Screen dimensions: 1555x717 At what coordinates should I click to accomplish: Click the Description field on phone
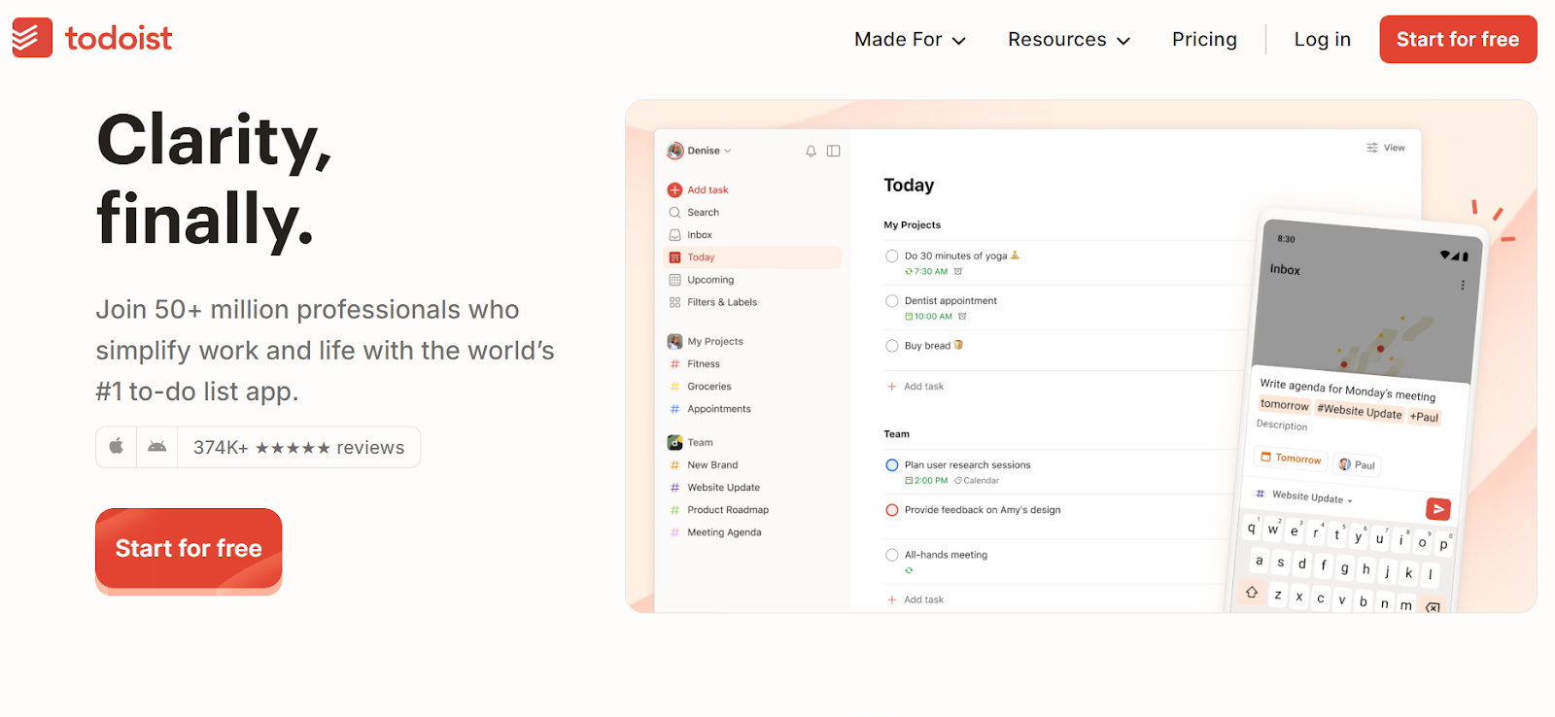(x=1282, y=425)
